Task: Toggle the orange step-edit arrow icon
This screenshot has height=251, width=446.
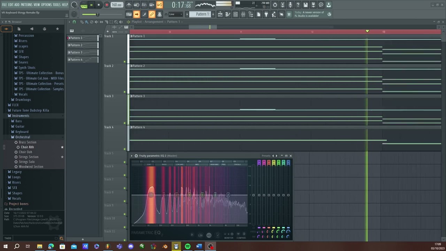Action: [137, 14]
